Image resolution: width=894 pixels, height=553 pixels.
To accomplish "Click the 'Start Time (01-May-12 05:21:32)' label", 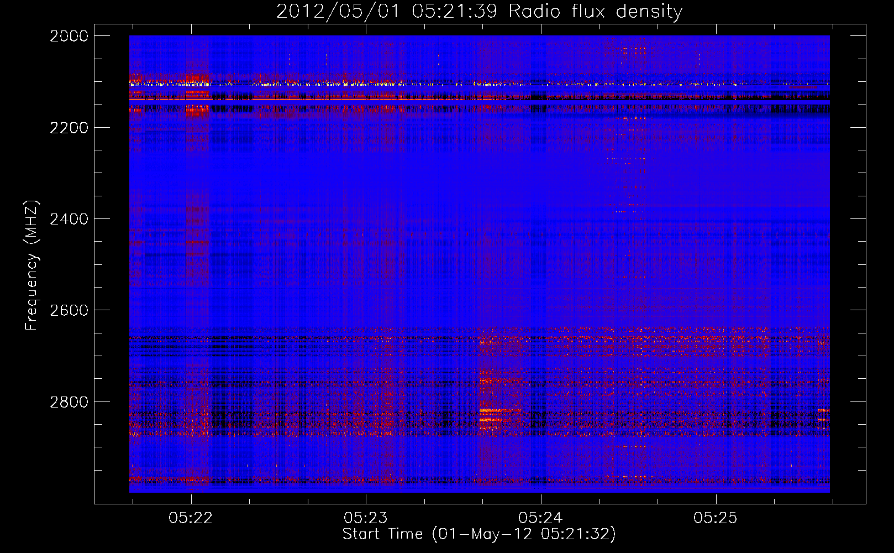I will (479, 534).
